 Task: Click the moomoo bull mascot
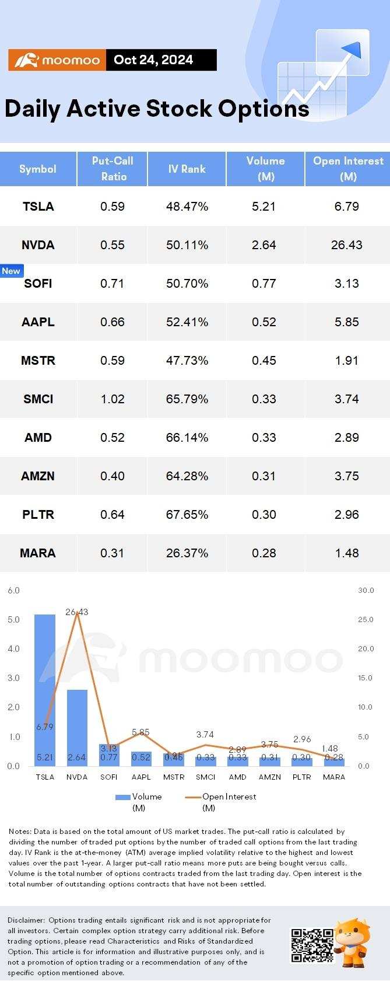[x=354, y=942]
